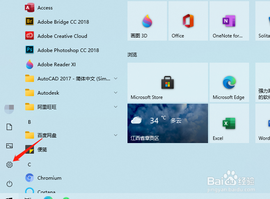
Task: Open the Autodesk folder
Action: coord(42,93)
